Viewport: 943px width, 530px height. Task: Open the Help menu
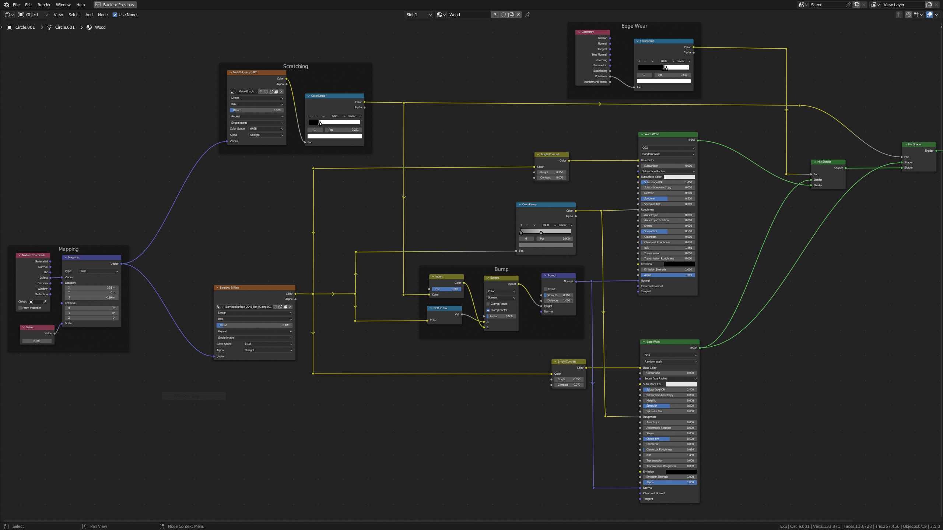(x=80, y=5)
